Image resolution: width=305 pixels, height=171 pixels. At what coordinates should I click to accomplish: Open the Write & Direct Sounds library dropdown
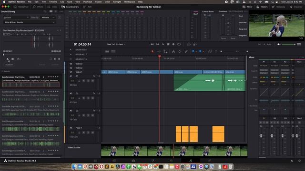(x=29, y=22)
